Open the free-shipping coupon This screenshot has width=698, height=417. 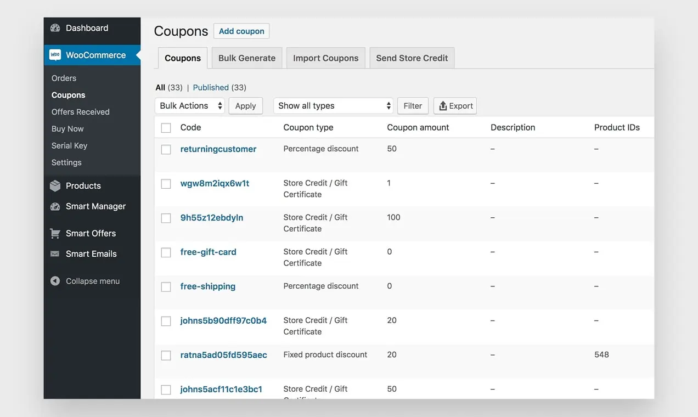(208, 286)
